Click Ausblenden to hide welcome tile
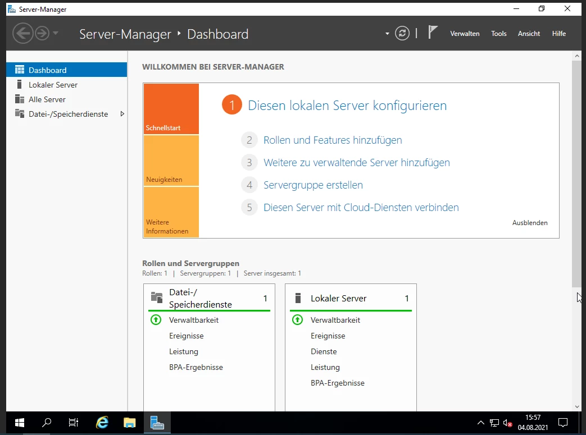The height and width of the screenshot is (435, 586). click(529, 223)
